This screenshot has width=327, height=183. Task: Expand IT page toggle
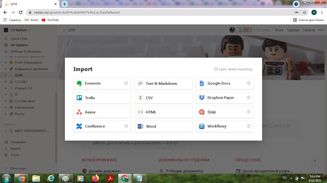(6, 94)
